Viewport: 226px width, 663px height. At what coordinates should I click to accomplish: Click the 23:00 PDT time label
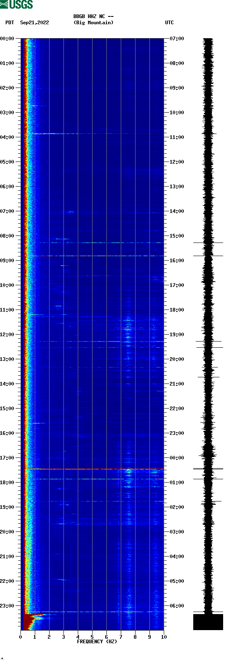coord(7,606)
